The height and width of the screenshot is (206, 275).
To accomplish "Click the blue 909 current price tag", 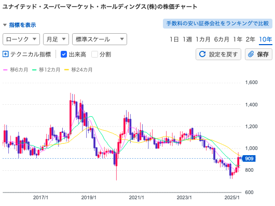I will [x=249, y=159].
